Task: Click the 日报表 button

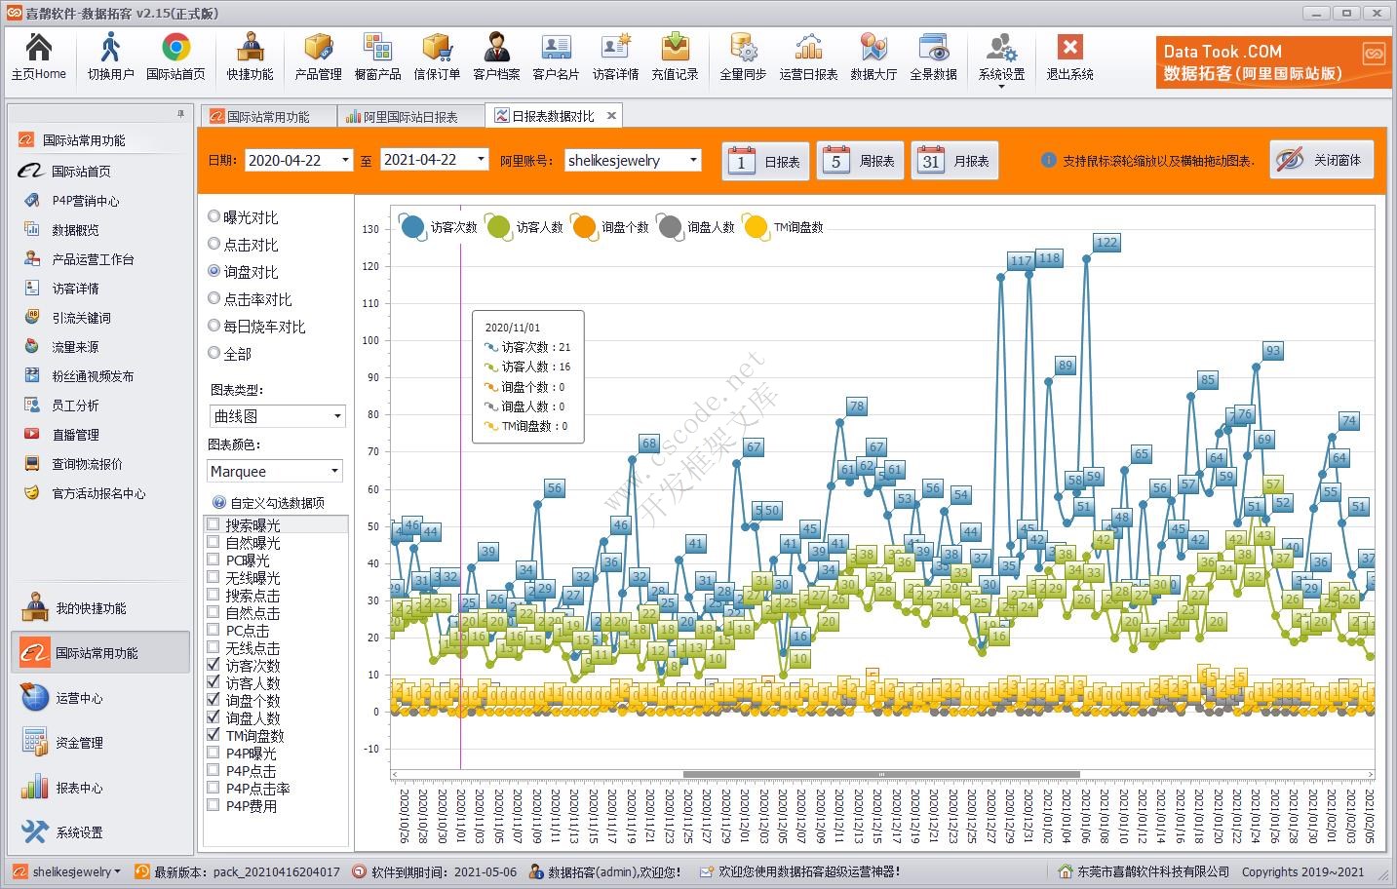Action: pos(766,161)
